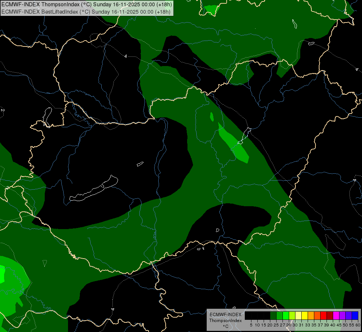Click the legend's ThompsonIndex label
Image resolution: width=362 pixels, height=332 pixels.
tap(226, 321)
